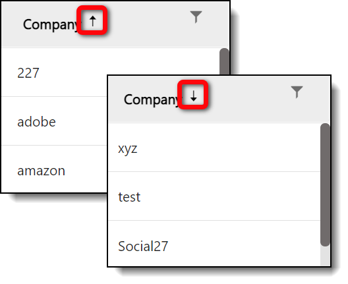Open the filter funnel above the 227 list
Image resolution: width=348 pixels, height=284 pixels.
point(196,17)
